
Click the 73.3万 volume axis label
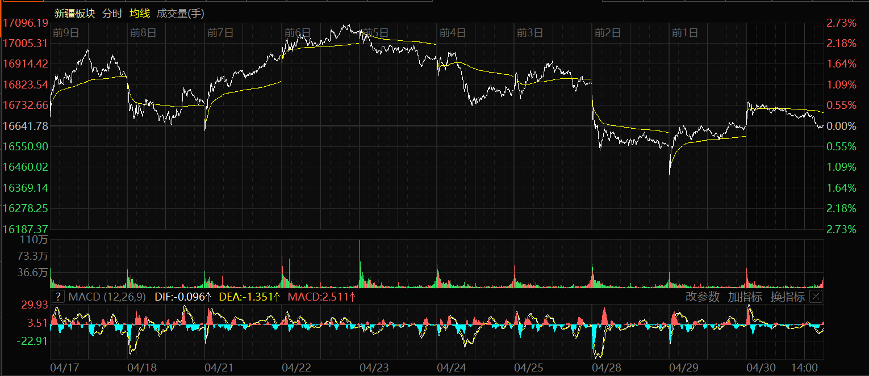pyautogui.click(x=33, y=255)
